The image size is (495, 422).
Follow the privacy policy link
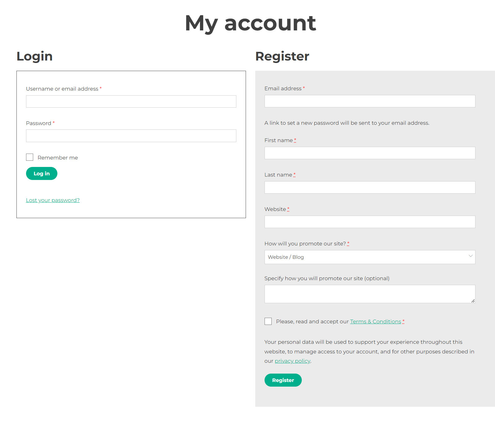point(292,361)
